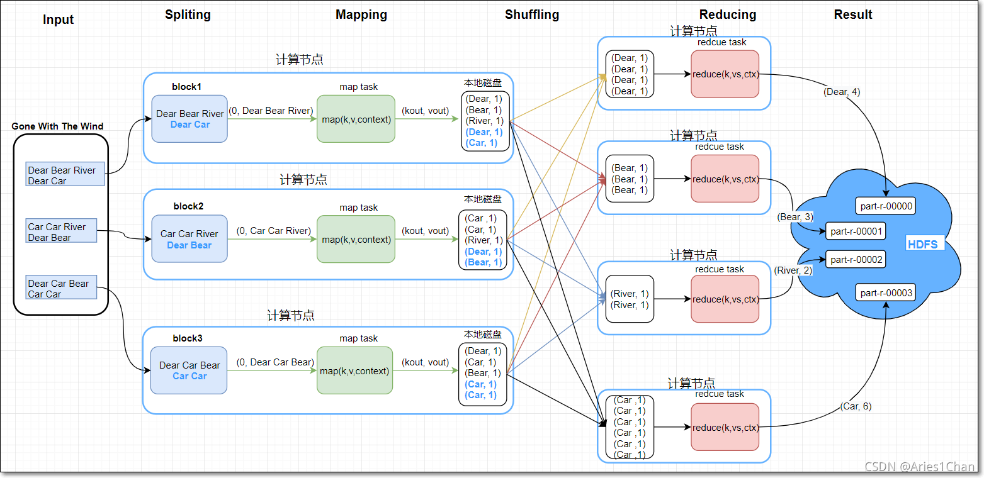Click the block1 label
This screenshot has width=984, height=478.
tap(186, 87)
